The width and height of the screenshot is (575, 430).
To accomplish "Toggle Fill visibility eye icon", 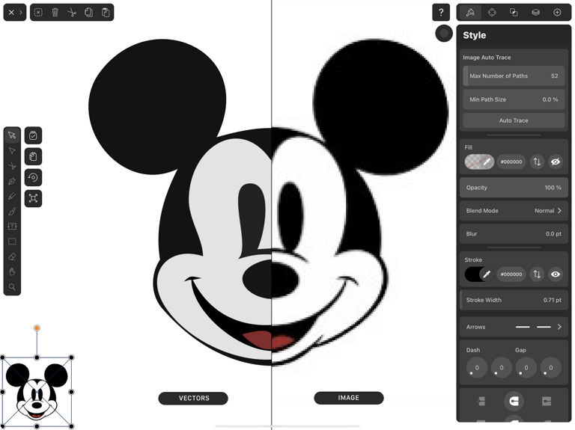I will pos(556,162).
